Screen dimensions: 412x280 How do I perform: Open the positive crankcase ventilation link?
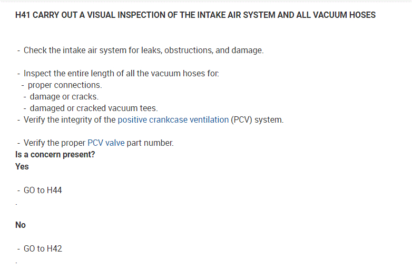[x=173, y=120]
